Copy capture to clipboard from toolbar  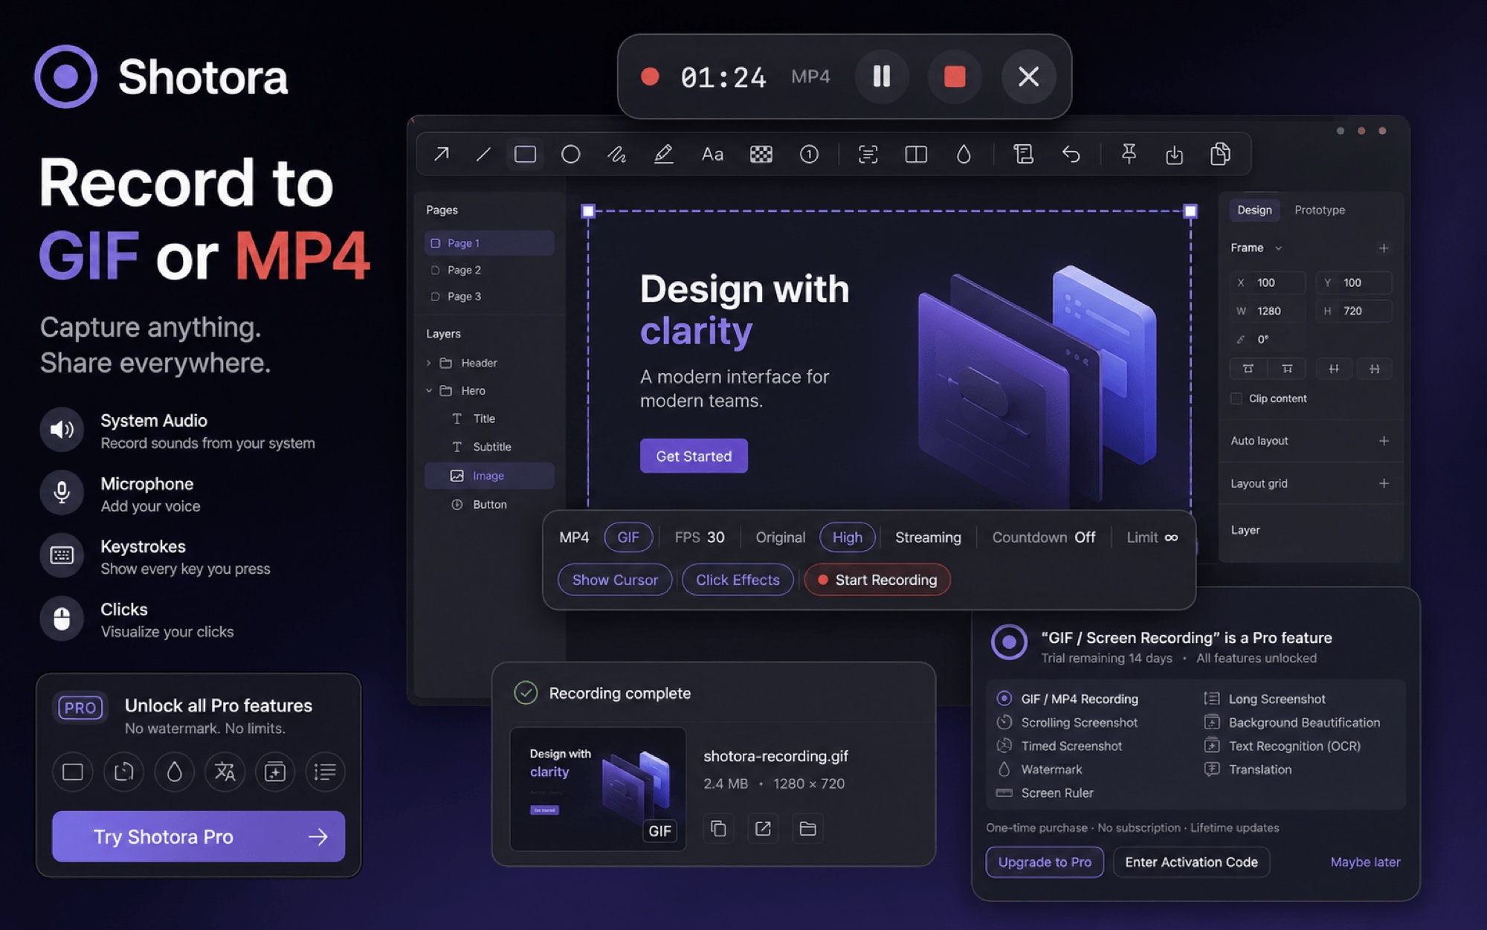pos(1220,154)
